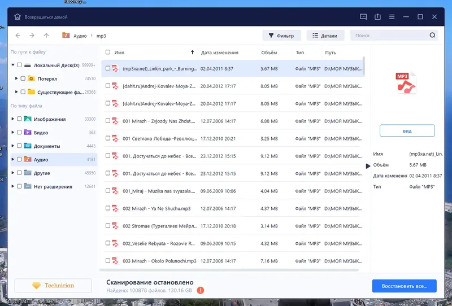The image size is (452, 306).
Task: Check the 003 Mirazh - Okolo Polunochi checkbox
Action: coord(108,260)
